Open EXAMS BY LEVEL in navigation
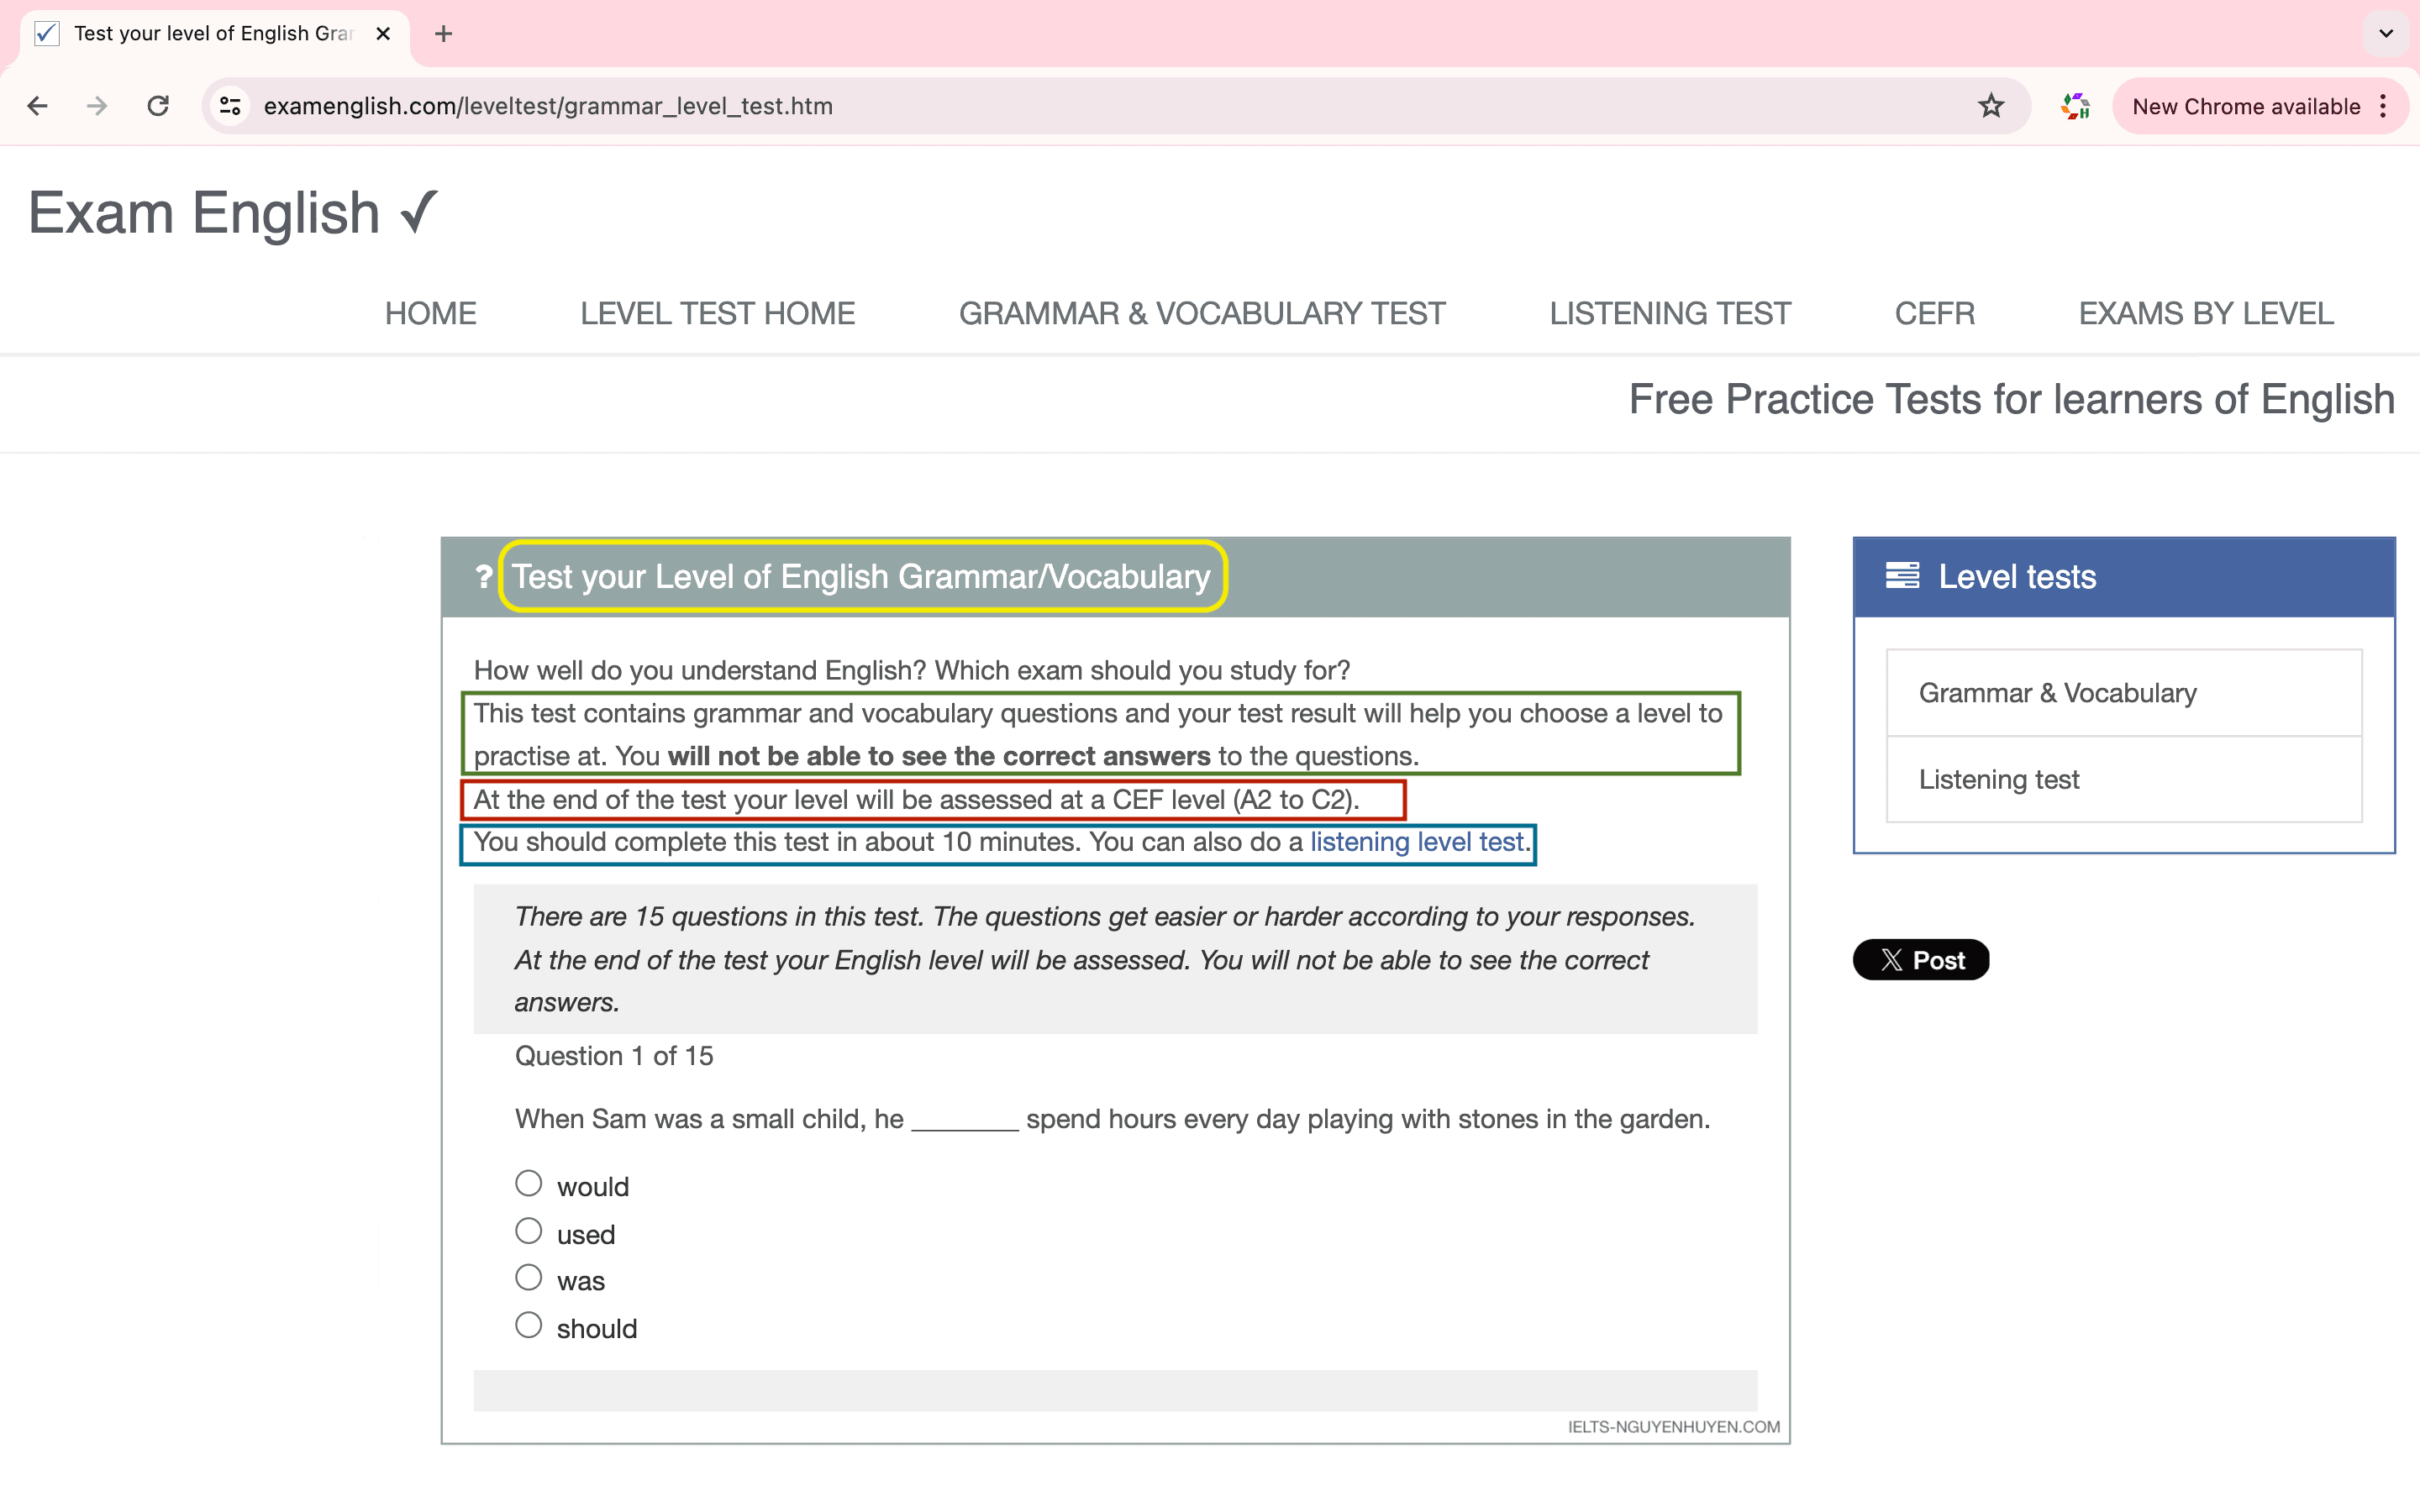This screenshot has height=1512, width=2420. coord(2206,314)
